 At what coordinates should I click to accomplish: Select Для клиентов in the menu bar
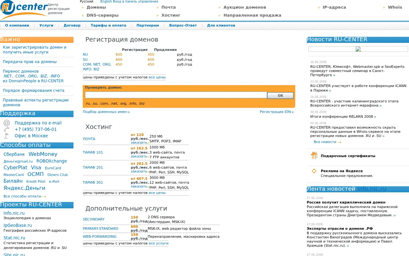coord(221,25)
